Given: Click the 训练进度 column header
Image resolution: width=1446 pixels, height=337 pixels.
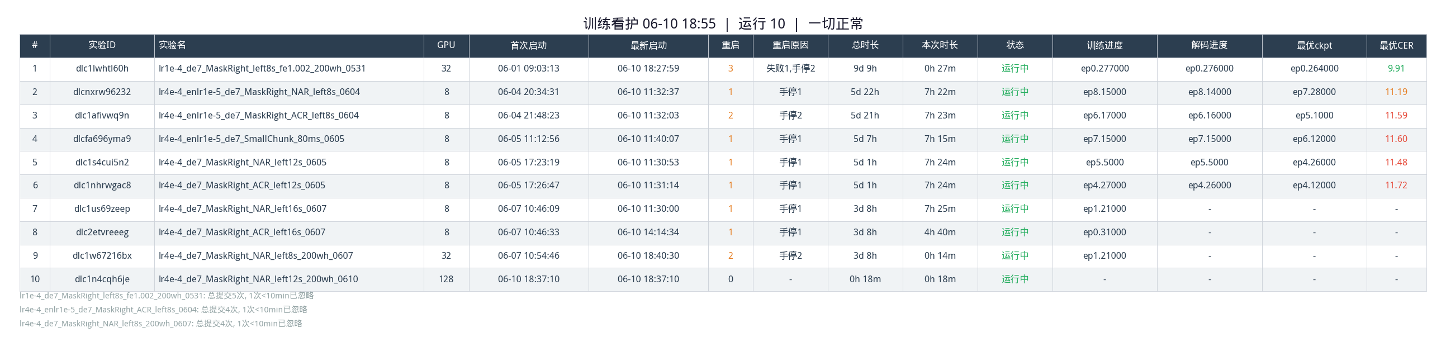Looking at the screenshot, I should 1104,45.
